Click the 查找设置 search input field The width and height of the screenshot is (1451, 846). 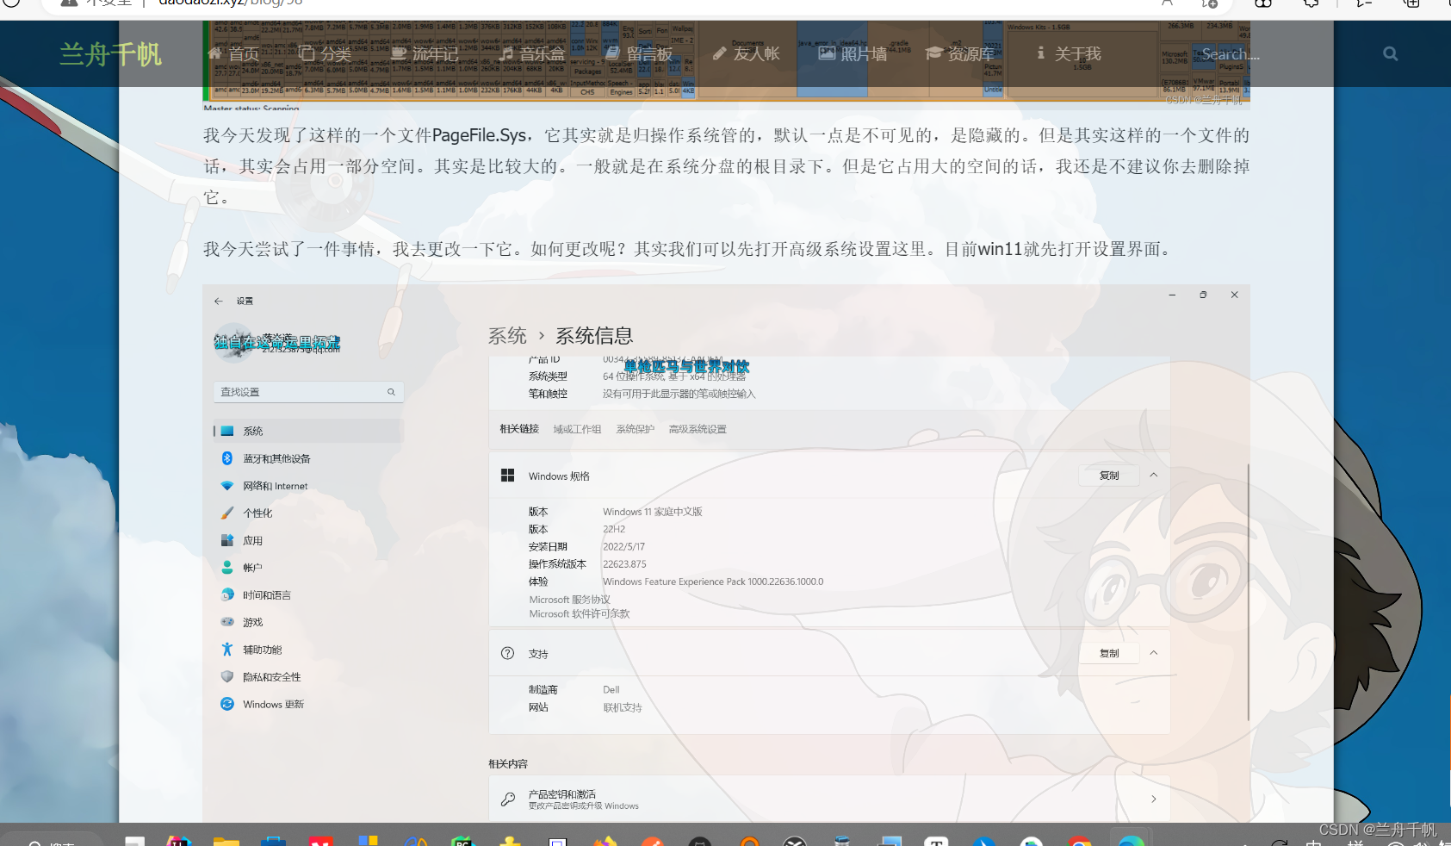[x=308, y=391]
